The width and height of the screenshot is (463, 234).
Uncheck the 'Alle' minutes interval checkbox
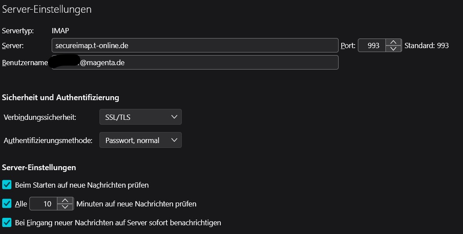click(x=7, y=204)
